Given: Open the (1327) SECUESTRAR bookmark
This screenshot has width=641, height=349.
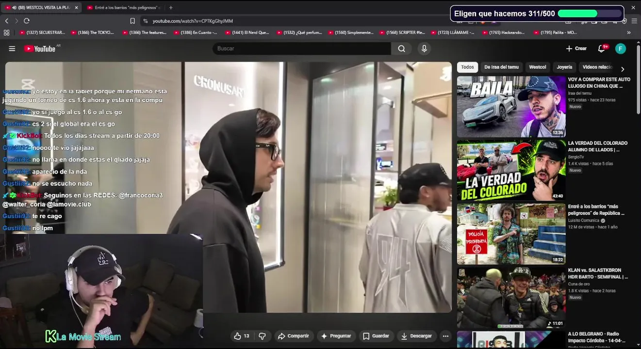Looking at the screenshot, I should click(42, 32).
